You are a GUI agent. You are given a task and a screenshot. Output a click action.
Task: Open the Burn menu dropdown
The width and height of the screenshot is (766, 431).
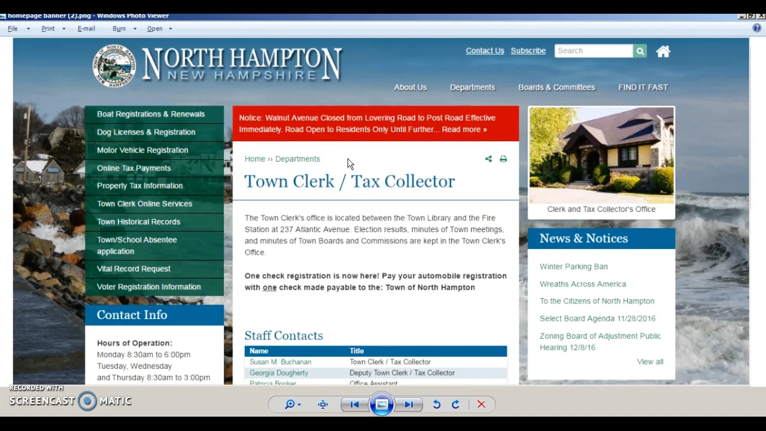click(x=124, y=29)
